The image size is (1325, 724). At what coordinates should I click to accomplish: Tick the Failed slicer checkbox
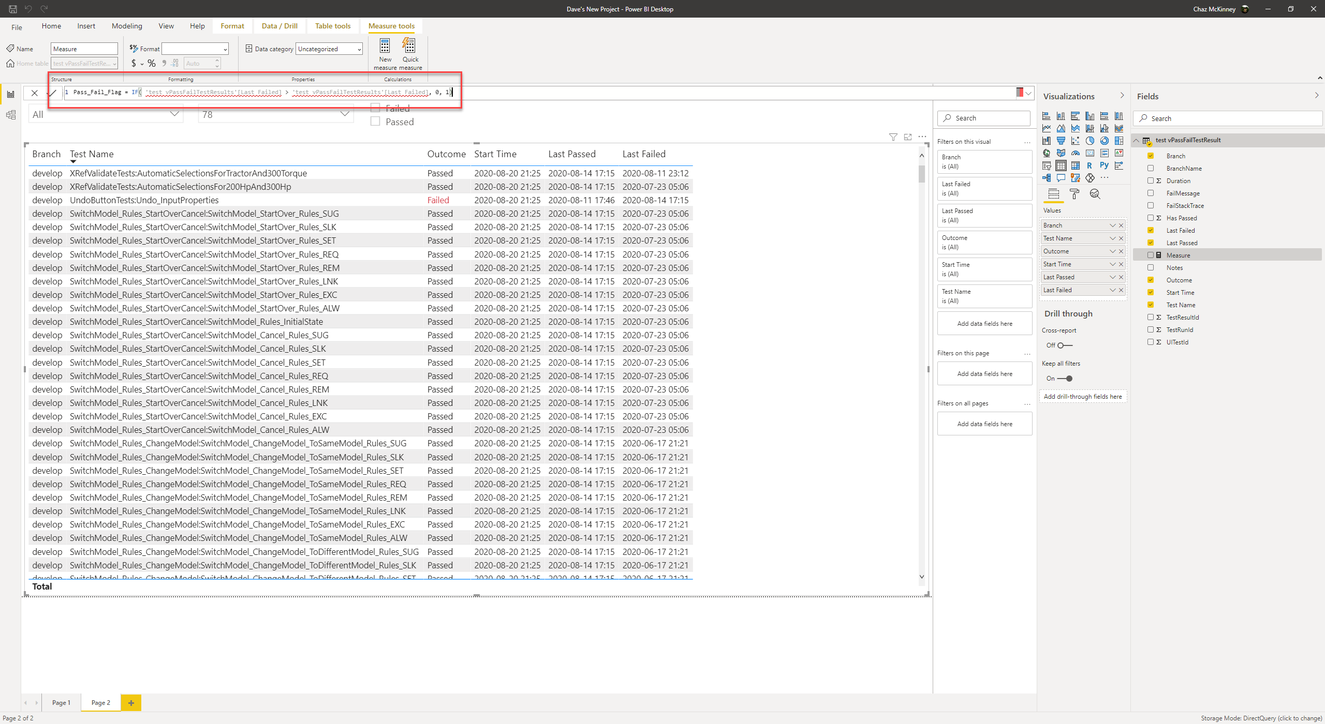coord(375,108)
